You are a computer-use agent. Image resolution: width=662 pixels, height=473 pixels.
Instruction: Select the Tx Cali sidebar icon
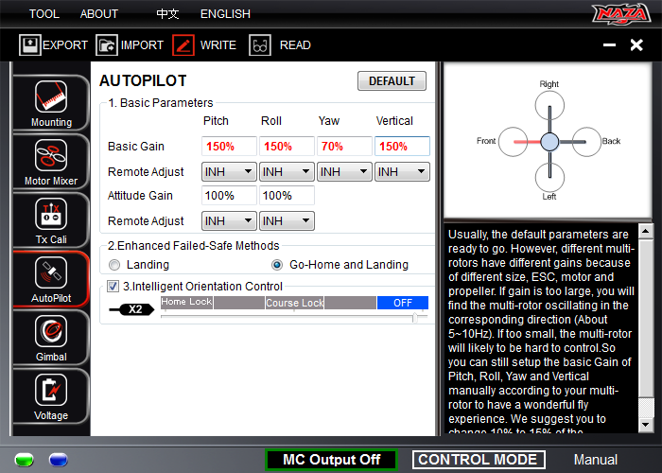pos(51,216)
